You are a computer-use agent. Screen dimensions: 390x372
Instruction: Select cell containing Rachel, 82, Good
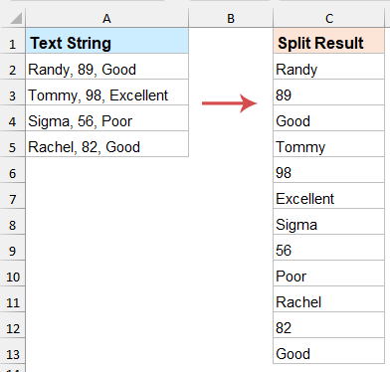(107, 144)
